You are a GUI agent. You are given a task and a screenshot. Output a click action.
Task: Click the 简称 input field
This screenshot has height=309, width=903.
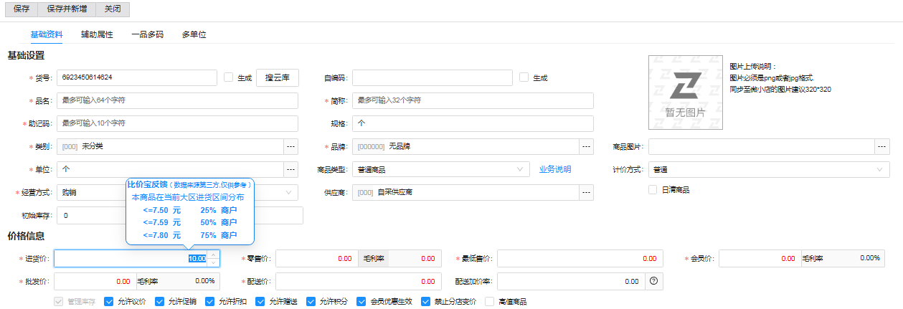click(x=473, y=100)
